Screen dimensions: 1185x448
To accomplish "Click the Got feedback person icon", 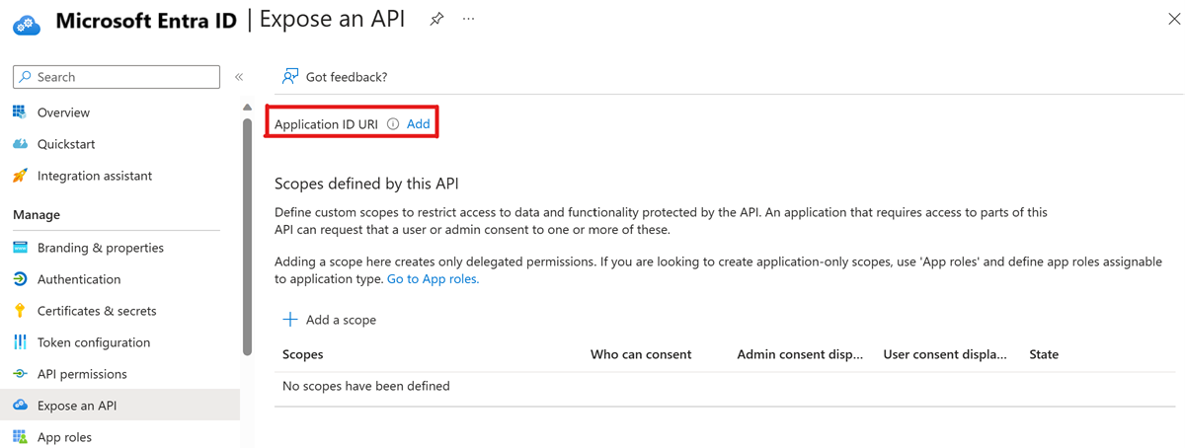I will [289, 77].
